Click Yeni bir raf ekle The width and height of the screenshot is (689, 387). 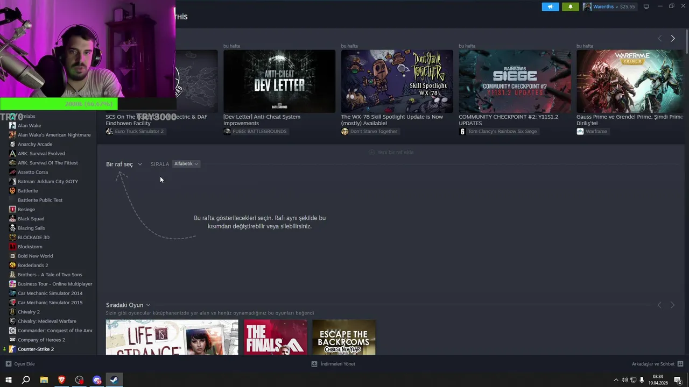(x=391, y=152)
